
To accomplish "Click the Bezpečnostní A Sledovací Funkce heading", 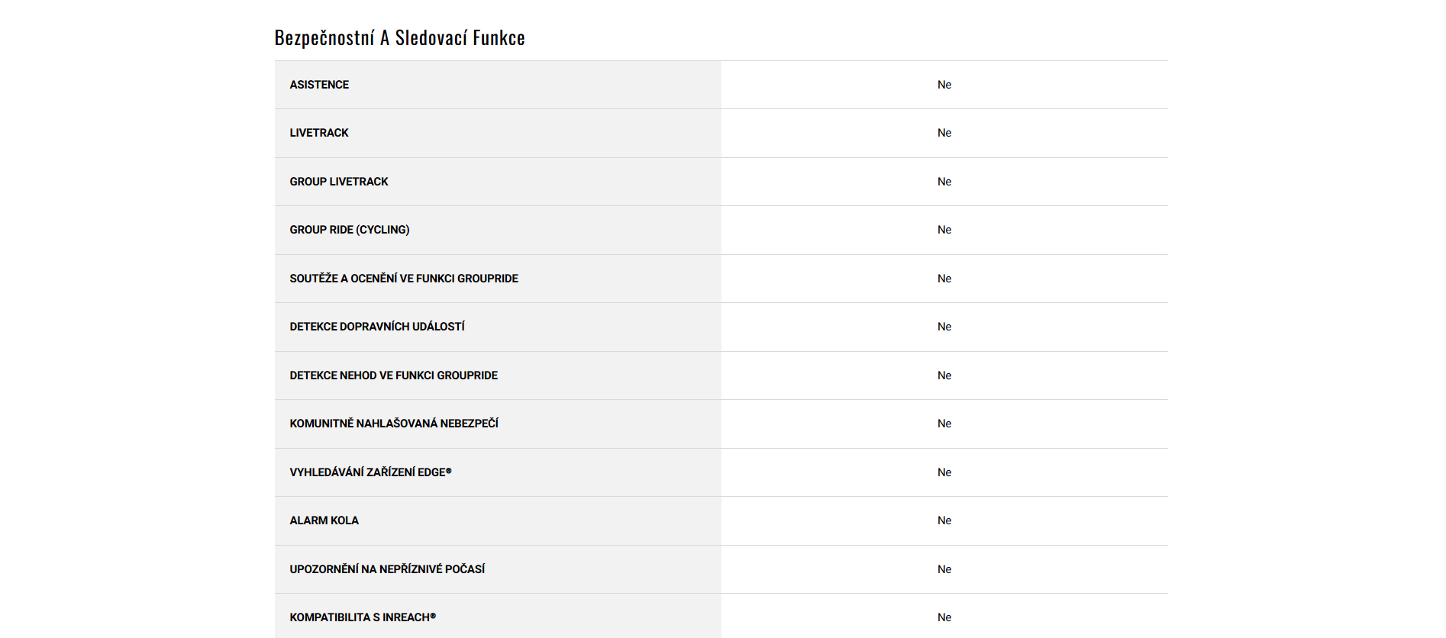I will point(399,38).
